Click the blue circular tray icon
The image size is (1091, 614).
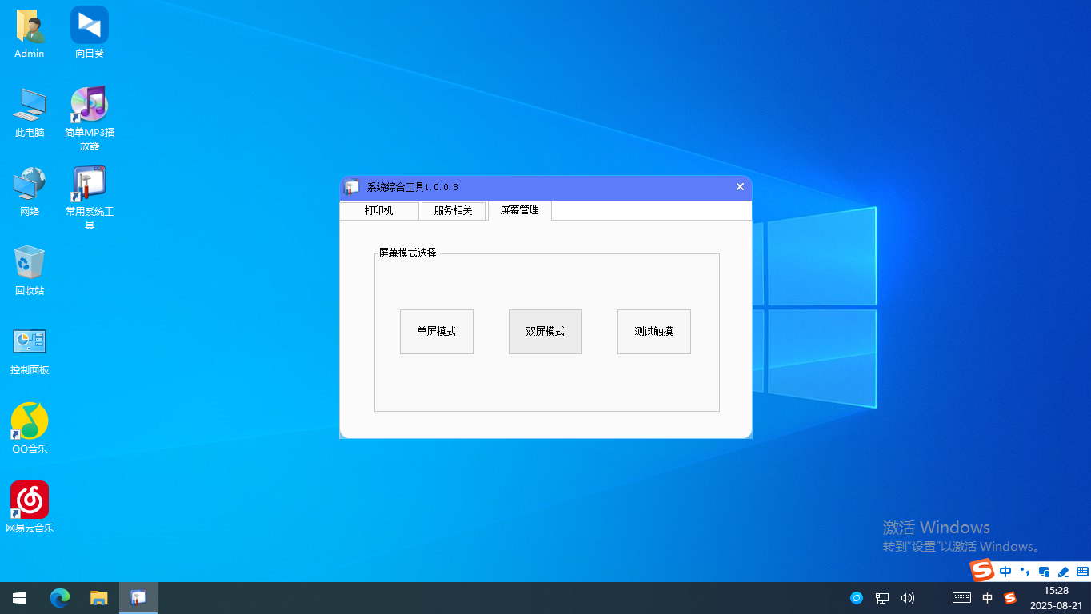[857, 598]
